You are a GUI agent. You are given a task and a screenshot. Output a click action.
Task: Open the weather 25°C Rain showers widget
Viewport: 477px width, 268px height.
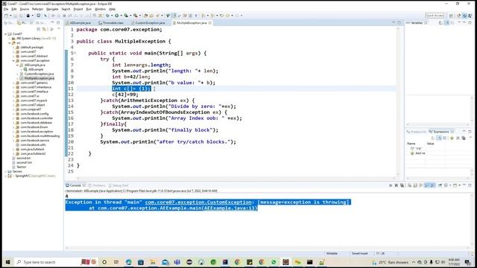tap(391, 262)
